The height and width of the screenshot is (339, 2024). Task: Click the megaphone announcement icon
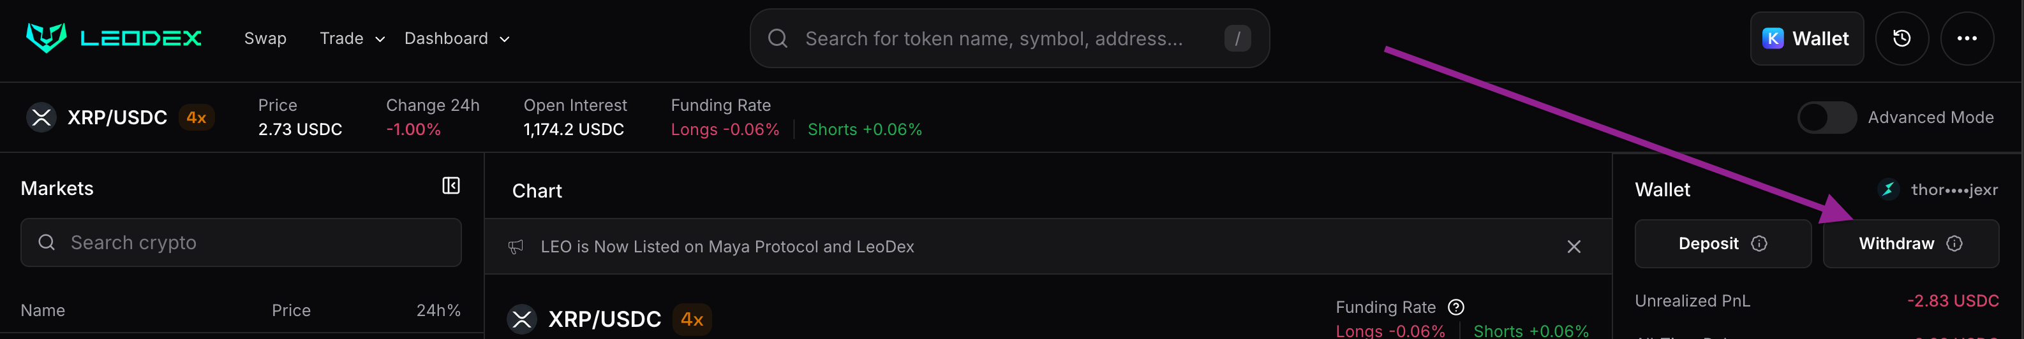[x=516, y=247]
